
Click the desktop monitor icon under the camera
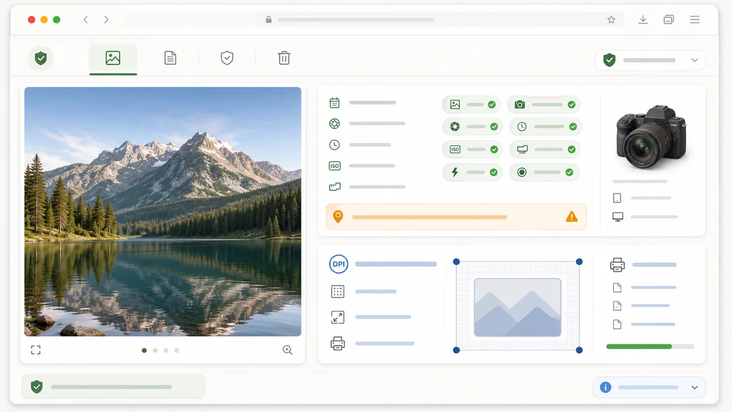coord(618,217)
